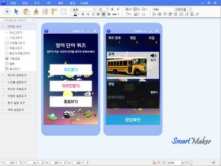Click the zoom slider handle

tap(191, 162)
